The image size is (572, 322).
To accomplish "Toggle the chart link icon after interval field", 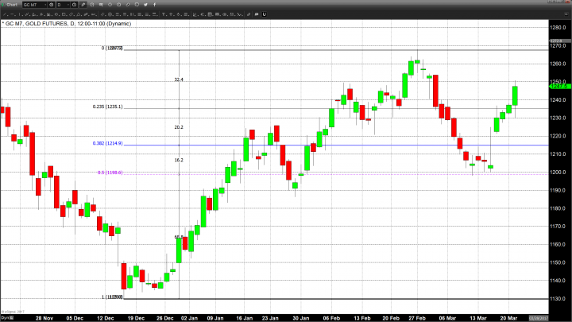I will coord(83,5).
